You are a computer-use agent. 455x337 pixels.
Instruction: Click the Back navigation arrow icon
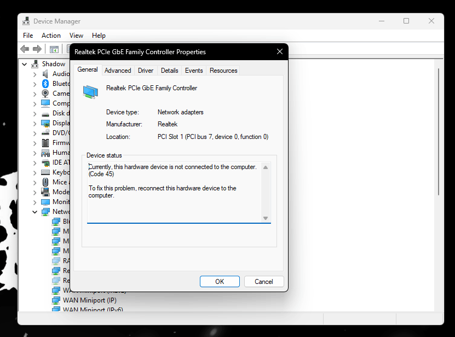click(x=24, y=49)
